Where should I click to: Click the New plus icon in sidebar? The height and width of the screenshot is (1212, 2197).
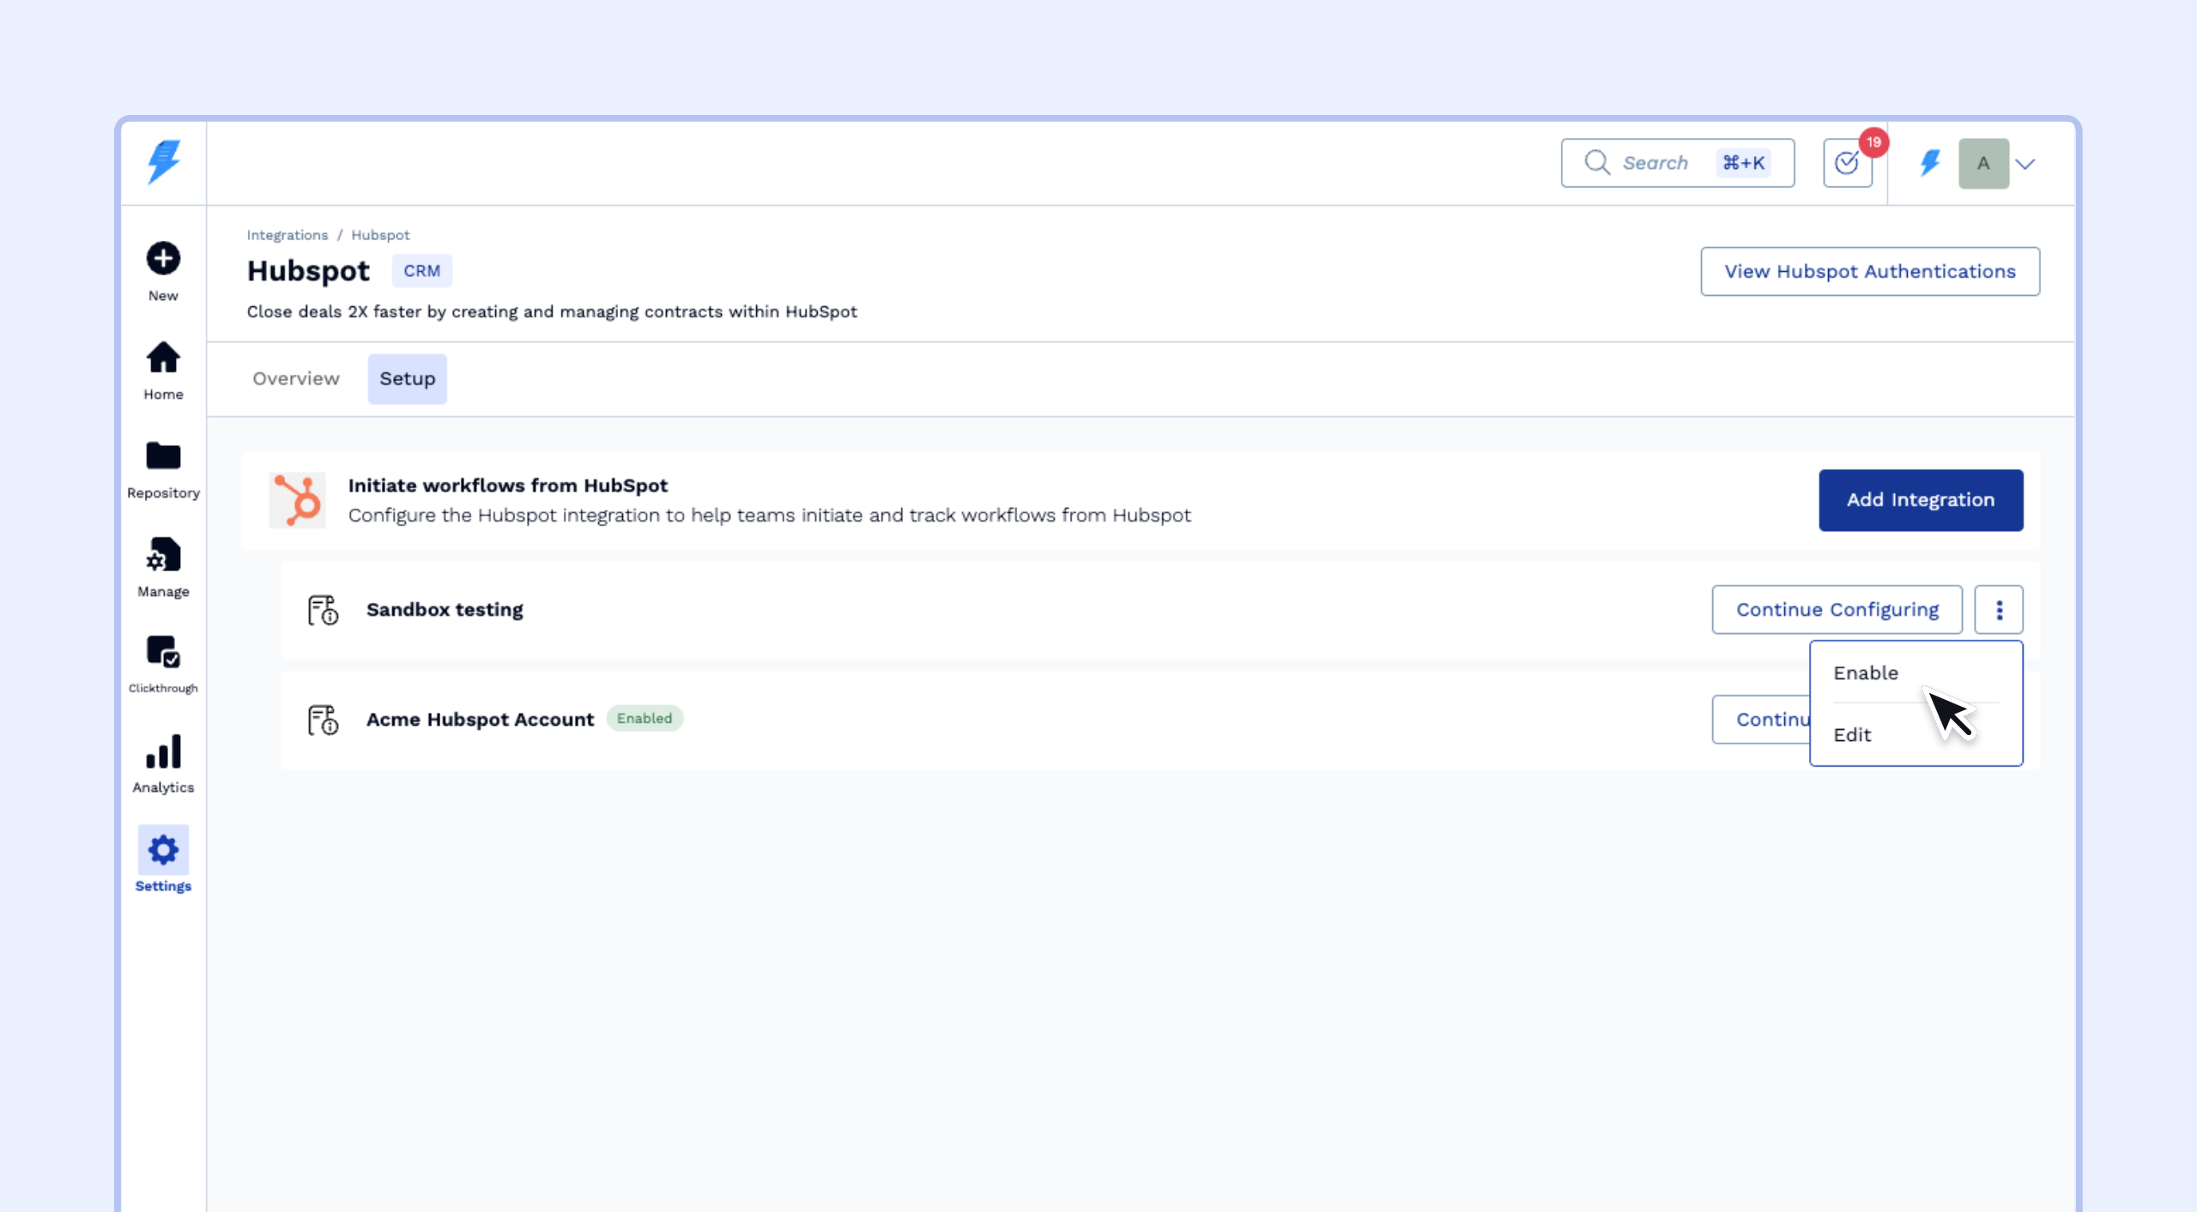click(x=163, y=258)
